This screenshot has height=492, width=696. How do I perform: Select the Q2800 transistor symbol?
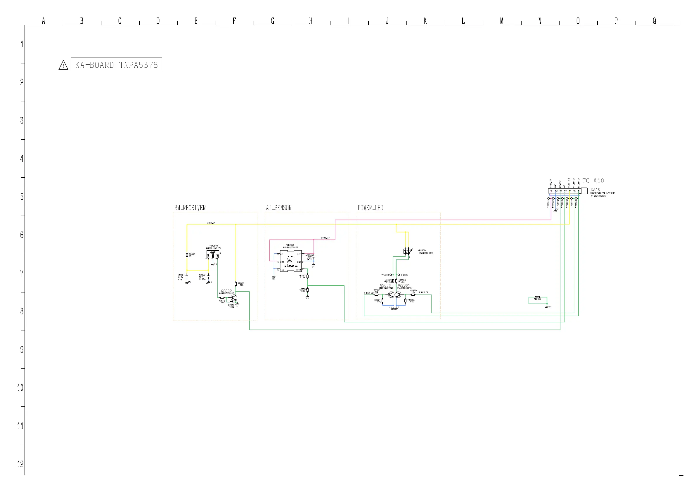coord(391,295)
